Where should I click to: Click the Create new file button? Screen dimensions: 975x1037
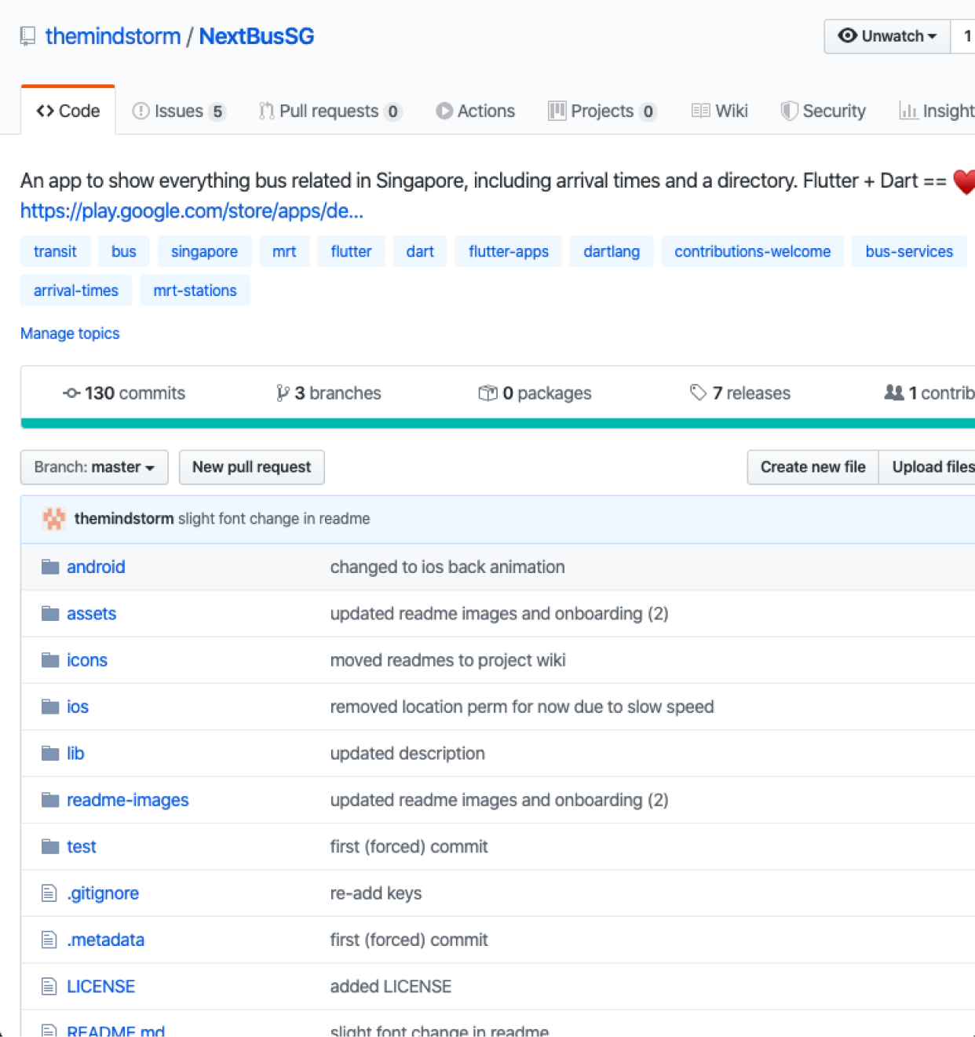tap(812, 467)
